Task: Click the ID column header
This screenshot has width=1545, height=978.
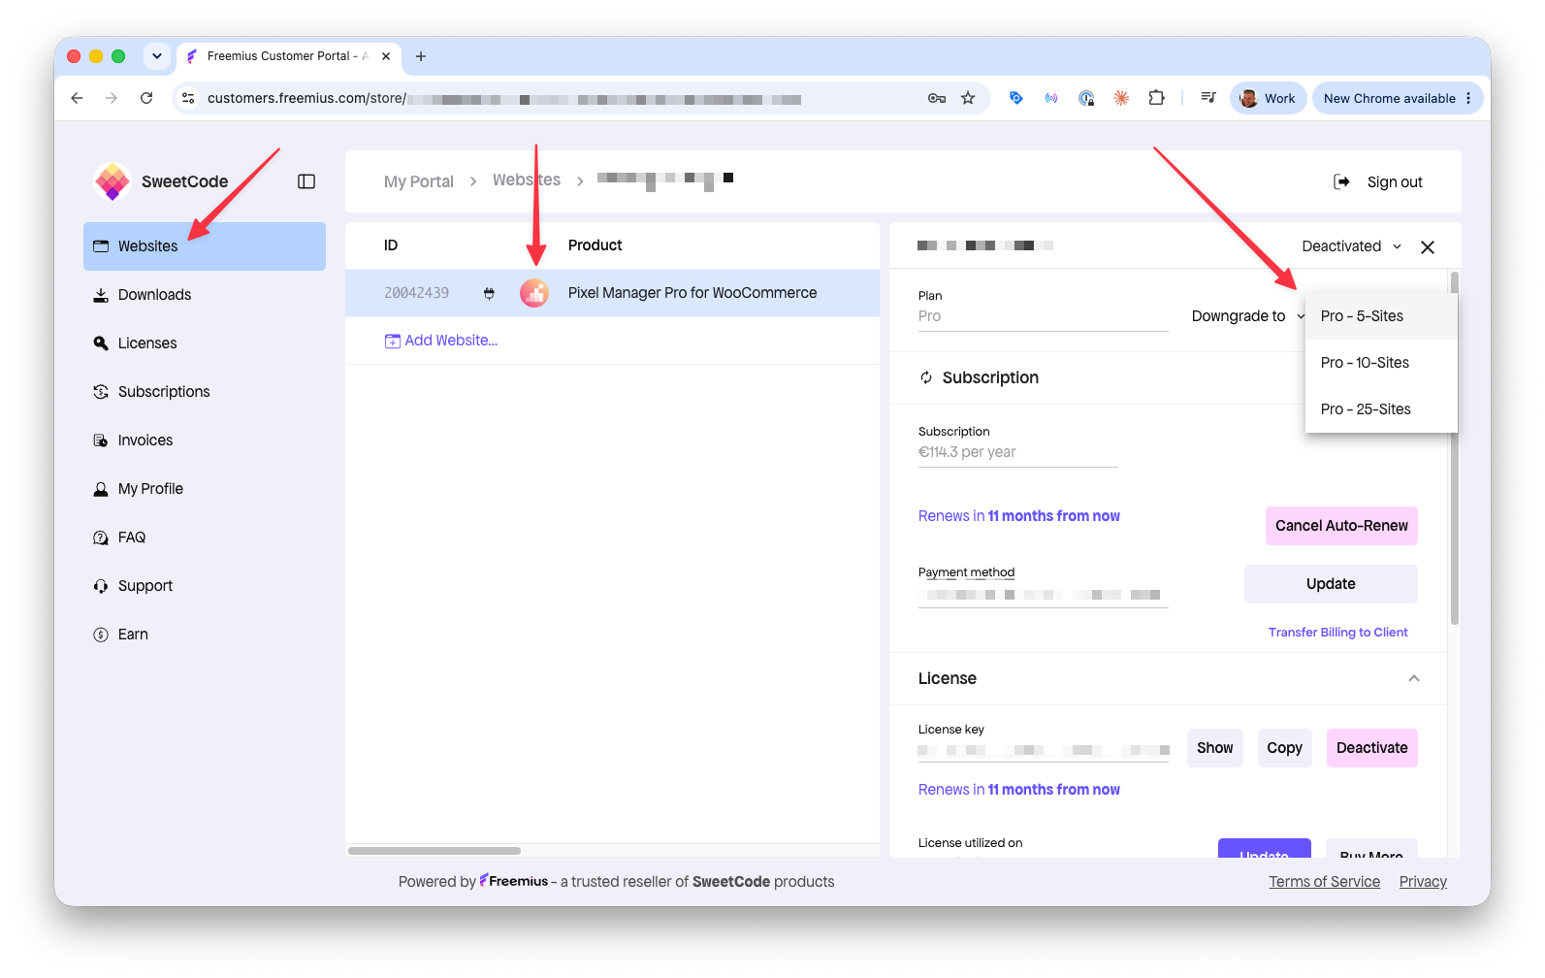Action: coord(391,245)
